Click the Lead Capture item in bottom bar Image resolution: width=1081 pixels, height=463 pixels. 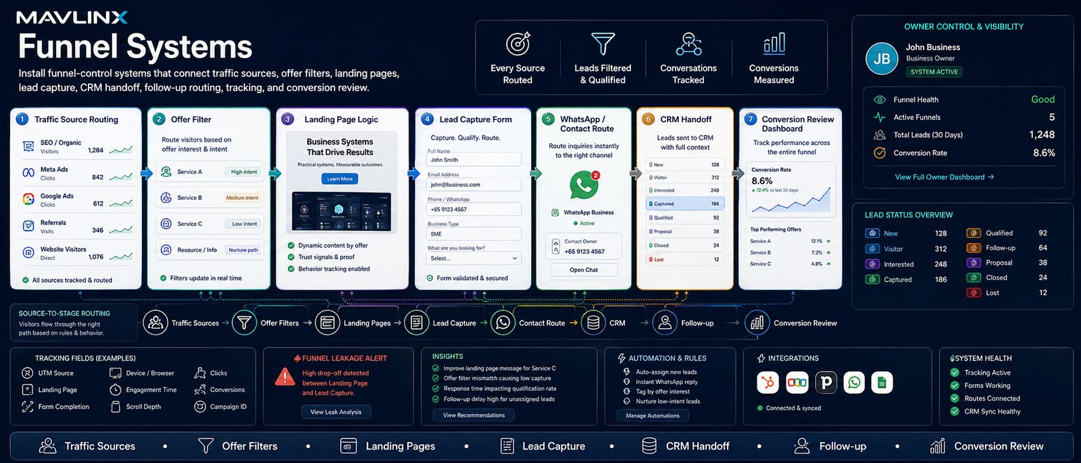click(x=543, y=446)
